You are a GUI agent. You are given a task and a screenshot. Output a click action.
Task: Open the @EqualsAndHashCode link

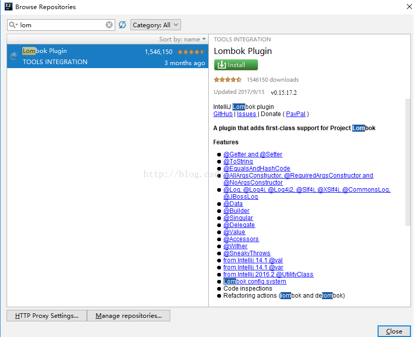coord(257,168)
